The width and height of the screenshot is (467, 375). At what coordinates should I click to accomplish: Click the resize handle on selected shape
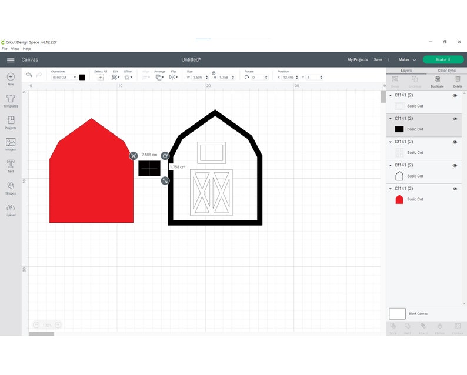[x=165, y=180]
